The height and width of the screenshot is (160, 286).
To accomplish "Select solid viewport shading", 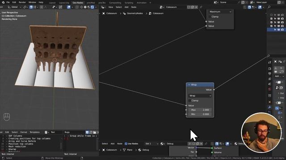I will [85, 7].
